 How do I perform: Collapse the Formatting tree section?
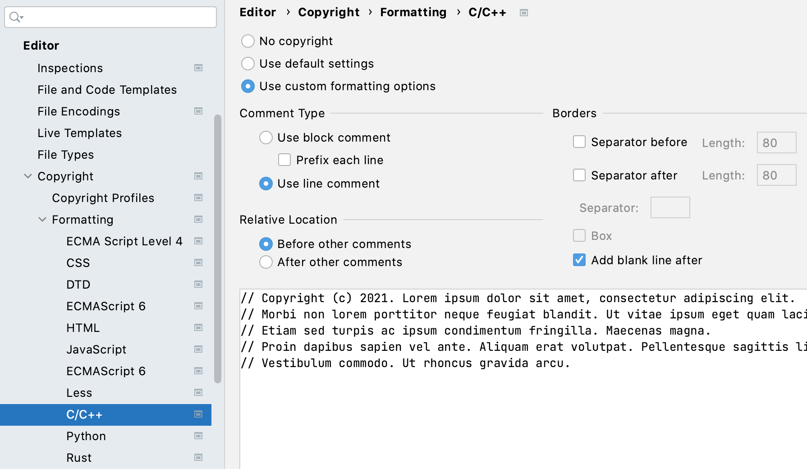point(42,220)
